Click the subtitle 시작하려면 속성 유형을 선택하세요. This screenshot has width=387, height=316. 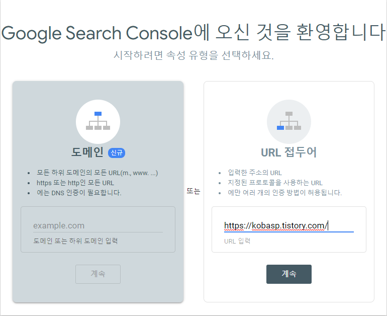[193, 55]
